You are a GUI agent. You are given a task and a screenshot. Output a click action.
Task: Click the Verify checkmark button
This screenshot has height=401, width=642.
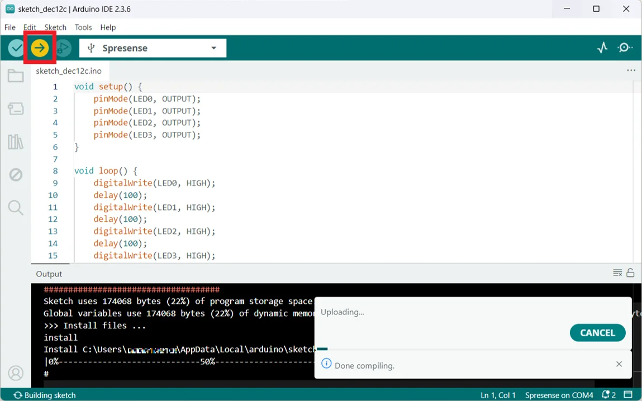[x=17, y=48]
